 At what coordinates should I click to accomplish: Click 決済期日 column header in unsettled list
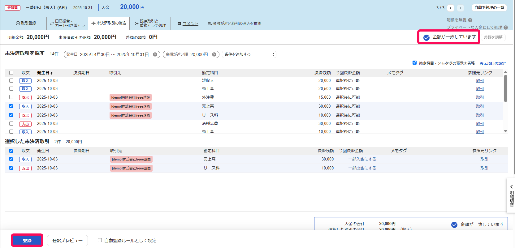point(81,73)
